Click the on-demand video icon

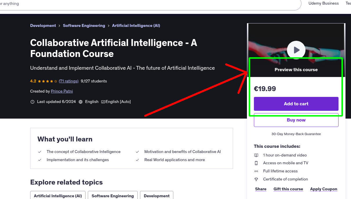pyautogui.click(x=256, y=155)
